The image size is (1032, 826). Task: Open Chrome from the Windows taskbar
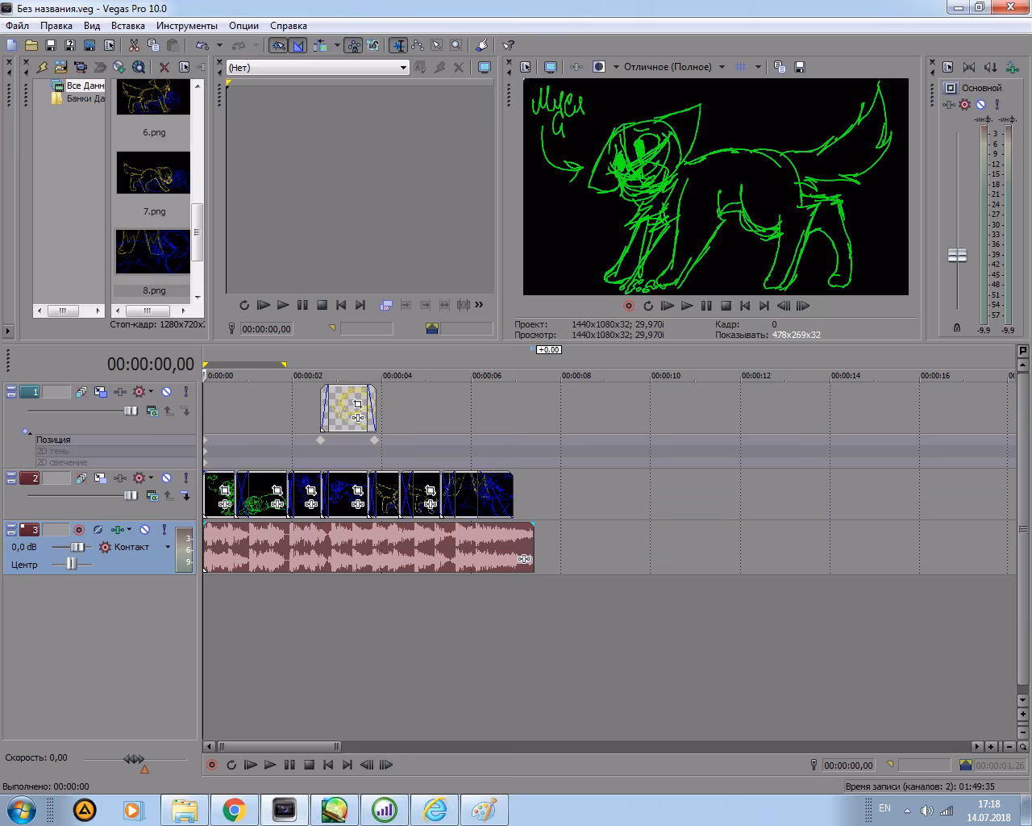(x=235, y=809)
